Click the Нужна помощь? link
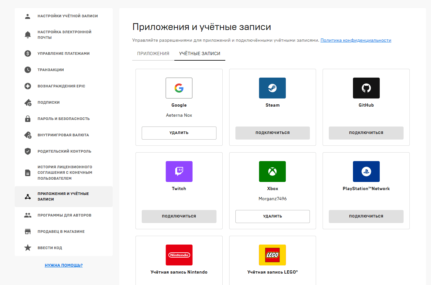The image size is (431, 285). tap(64, 265)
